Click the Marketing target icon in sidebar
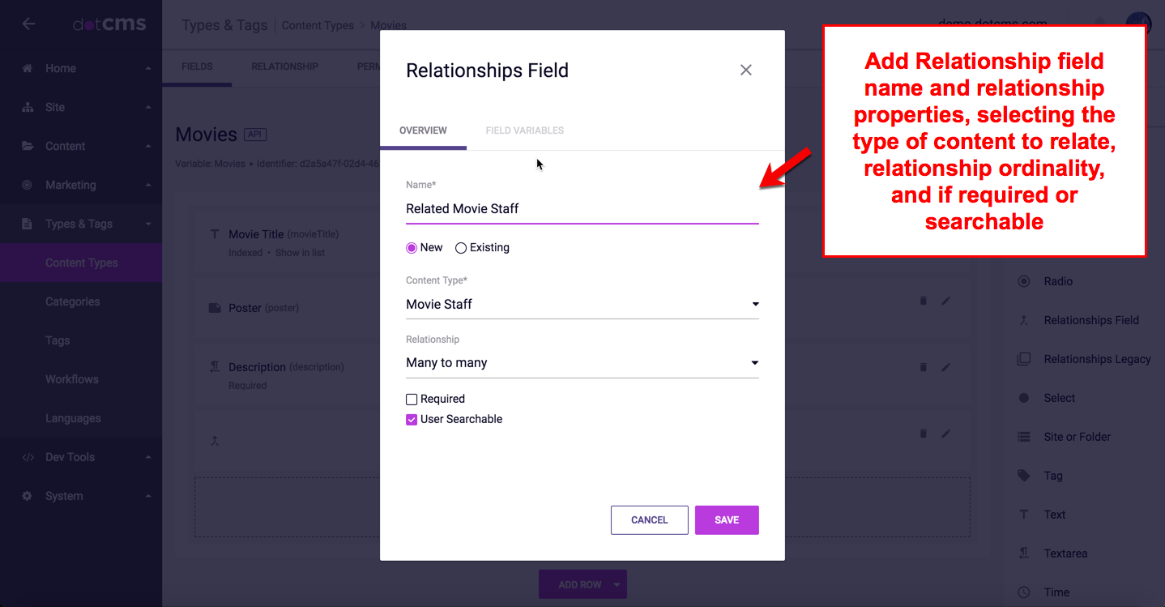 pyautogui.click(x=28, y=186)
